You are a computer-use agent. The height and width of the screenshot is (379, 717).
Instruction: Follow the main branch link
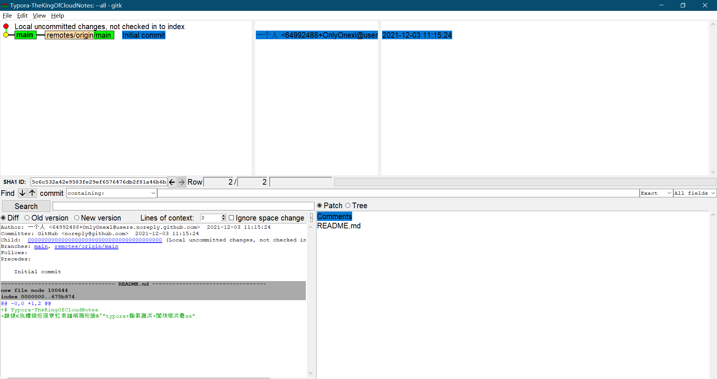click(41, 246)
